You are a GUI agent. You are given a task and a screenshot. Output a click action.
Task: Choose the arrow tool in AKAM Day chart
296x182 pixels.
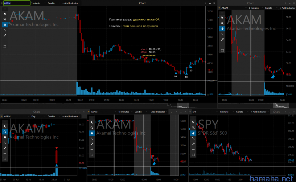[5, 148]
